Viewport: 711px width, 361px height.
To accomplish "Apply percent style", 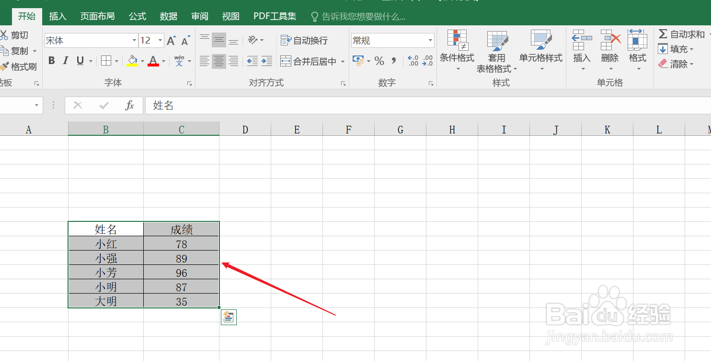I will [x=379, y=61].
